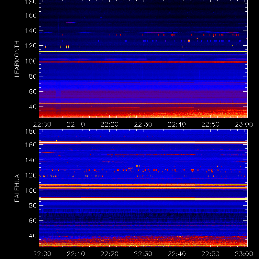Select the 140 tick label on the Palehua plot

[31, 160]
